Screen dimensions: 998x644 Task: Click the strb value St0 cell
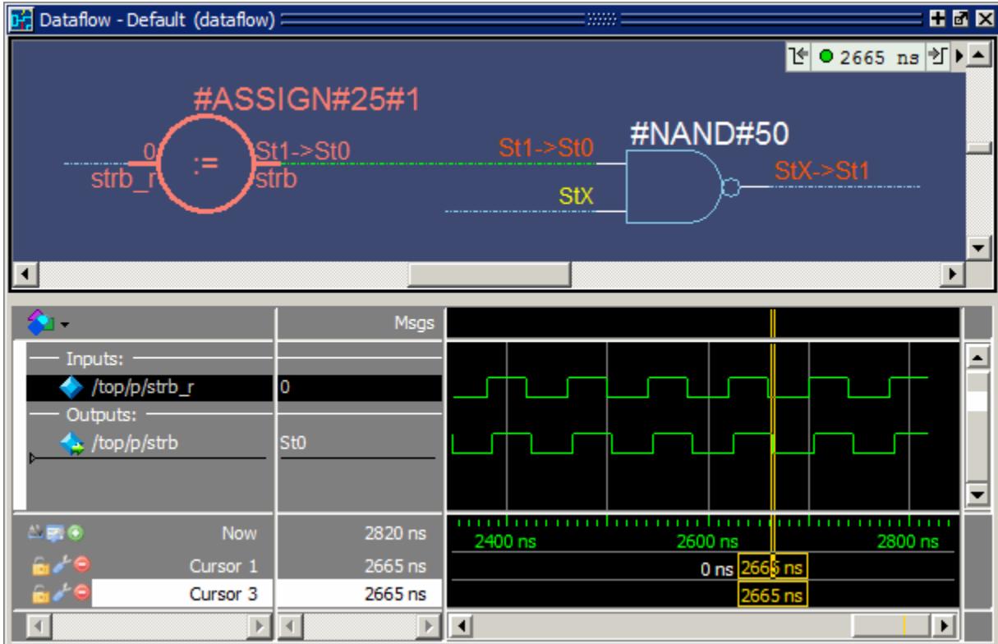click(359, 443)
